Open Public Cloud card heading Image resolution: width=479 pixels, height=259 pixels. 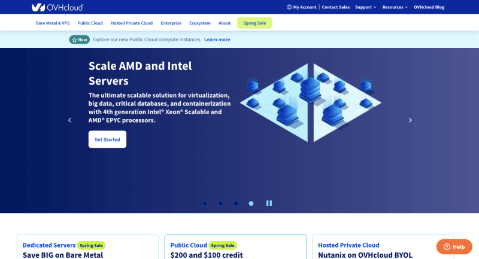[x=189, y=245]
